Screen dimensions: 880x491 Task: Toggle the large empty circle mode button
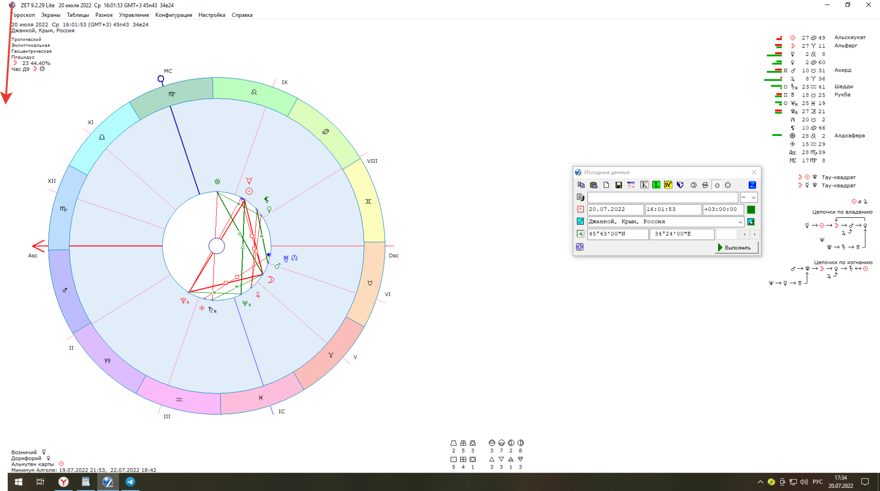[x=728, y=185]
